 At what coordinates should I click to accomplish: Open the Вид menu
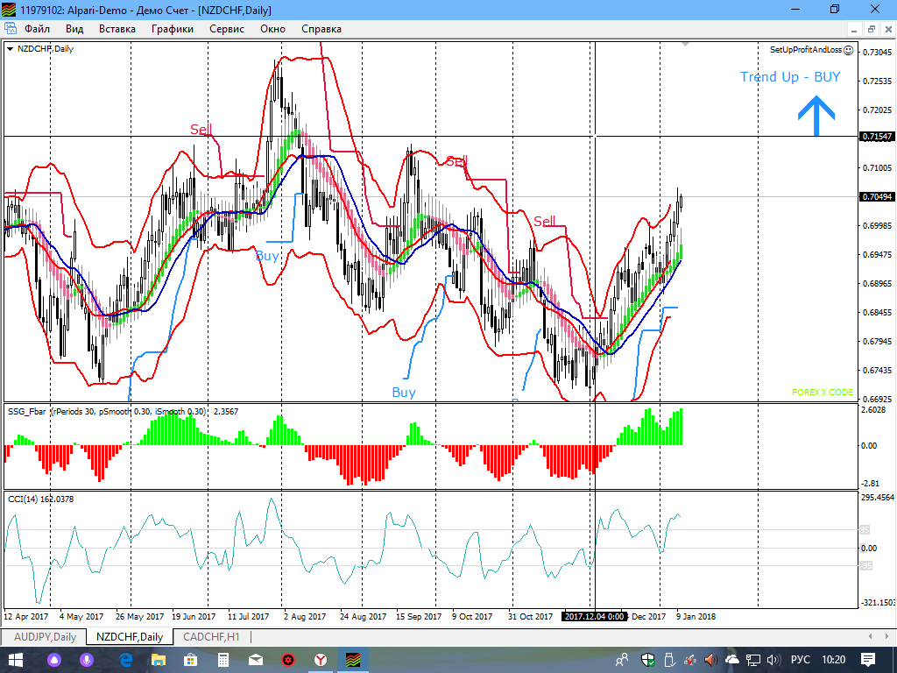coord(74,29)
